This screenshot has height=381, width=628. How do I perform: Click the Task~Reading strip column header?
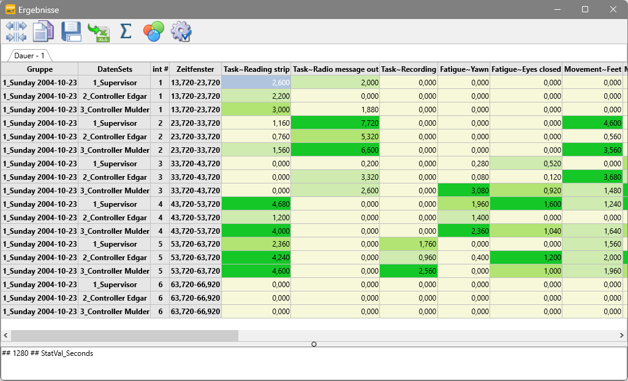(256, 69)
